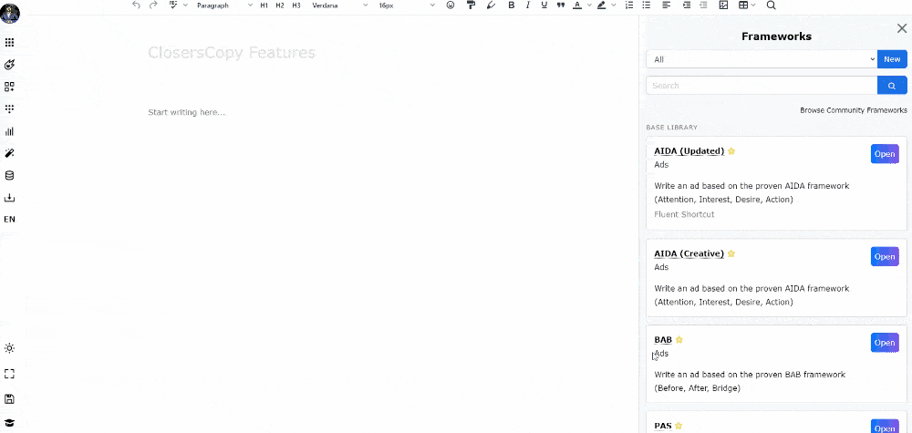Click the increase indent icon
Viewport: 912px width, 433px height.
coord(687,5)
